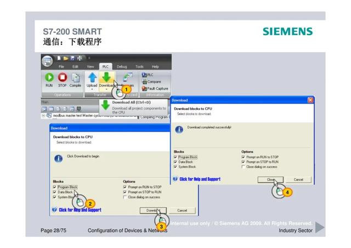Enable Close dialog on success in right dialog
The height and width of the screenshot is (248, 351).
click(x=243, y=167)
